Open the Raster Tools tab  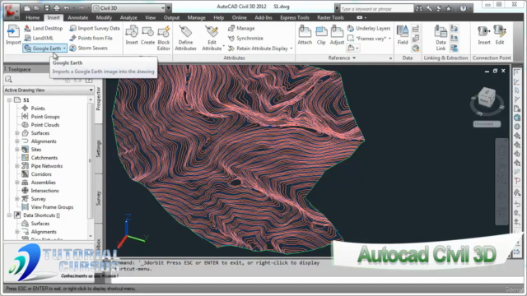tap(330, 17)
